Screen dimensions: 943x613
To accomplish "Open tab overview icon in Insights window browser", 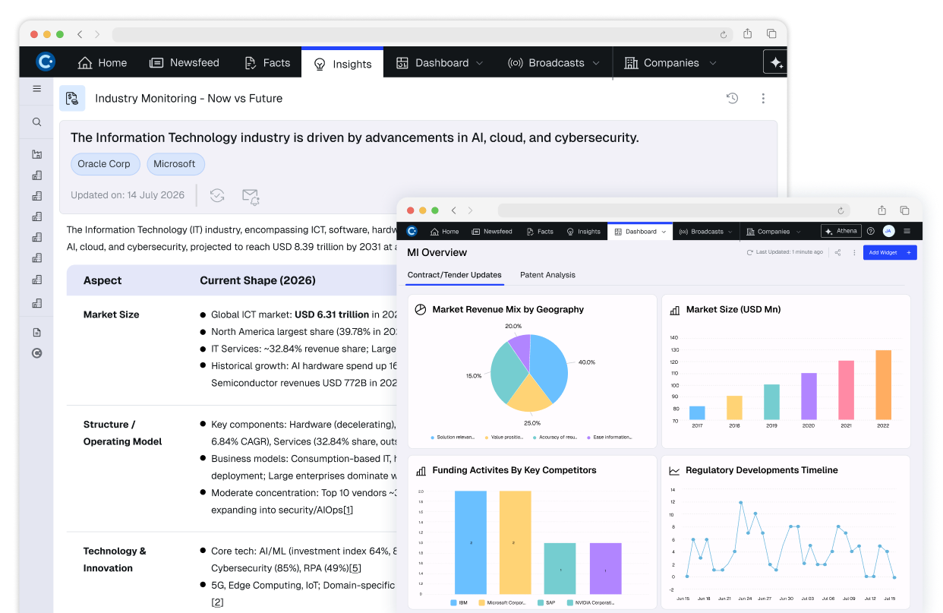I will (771, 33).
